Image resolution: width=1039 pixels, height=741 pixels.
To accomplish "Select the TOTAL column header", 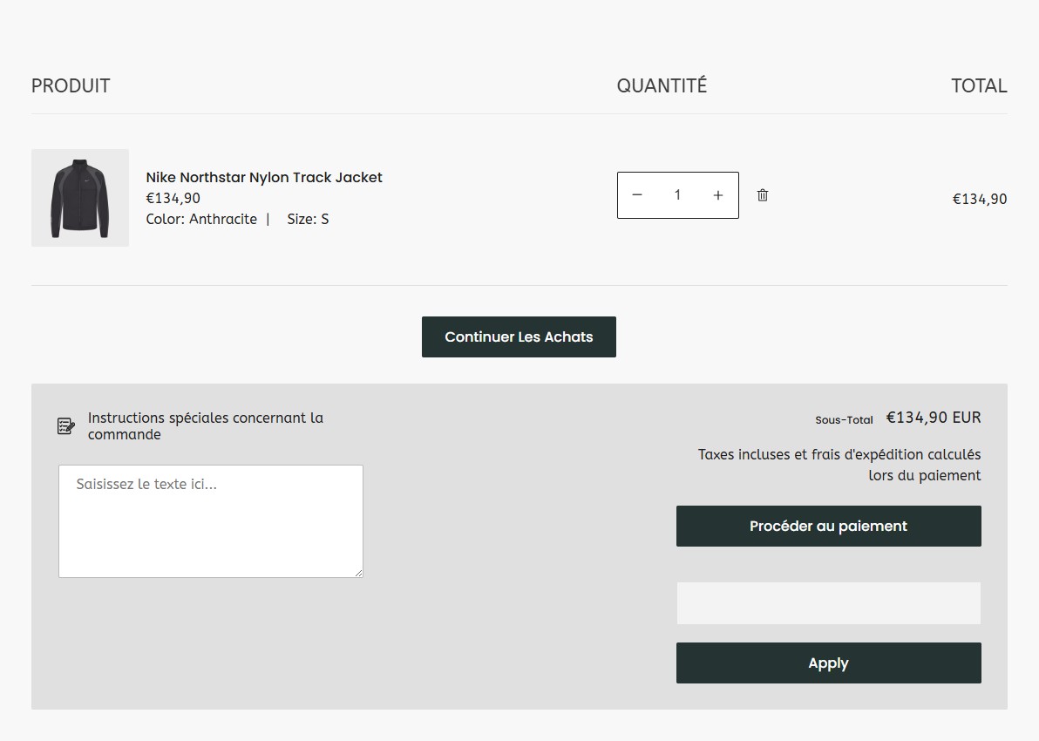I will (979, 85).
